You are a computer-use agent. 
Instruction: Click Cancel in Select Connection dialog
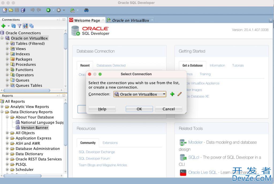point(169,109)
